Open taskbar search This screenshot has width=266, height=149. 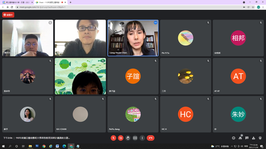[x=10, y=146]
